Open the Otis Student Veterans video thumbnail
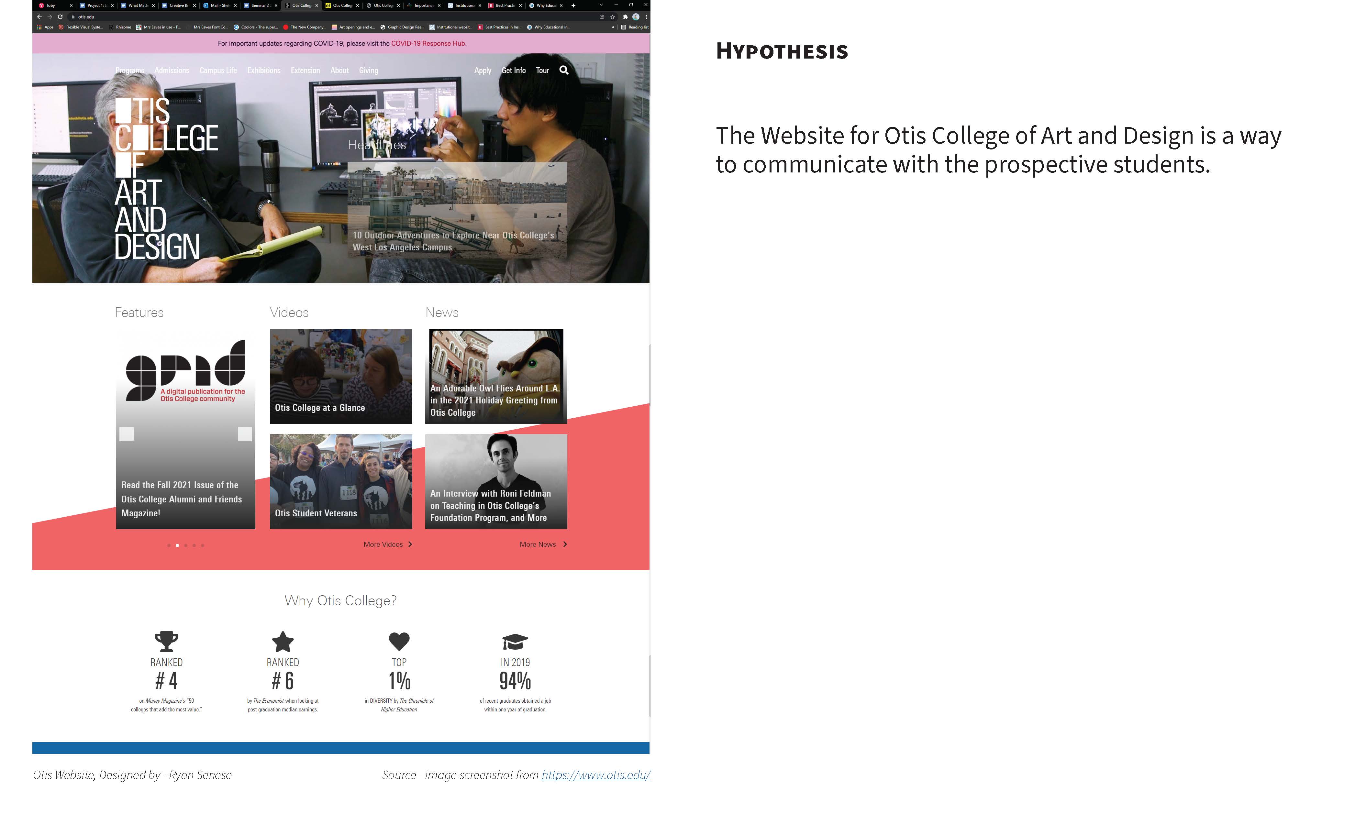The height and width of the screenshot is (813, 1366). [x=340, y=481]
